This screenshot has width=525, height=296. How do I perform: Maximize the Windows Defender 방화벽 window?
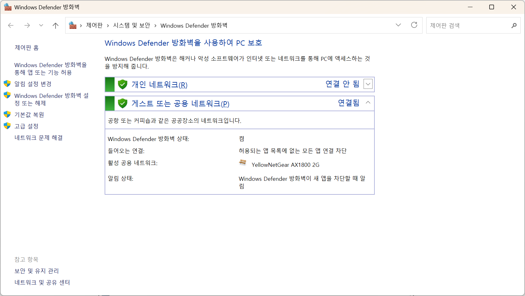click(492, 7)
